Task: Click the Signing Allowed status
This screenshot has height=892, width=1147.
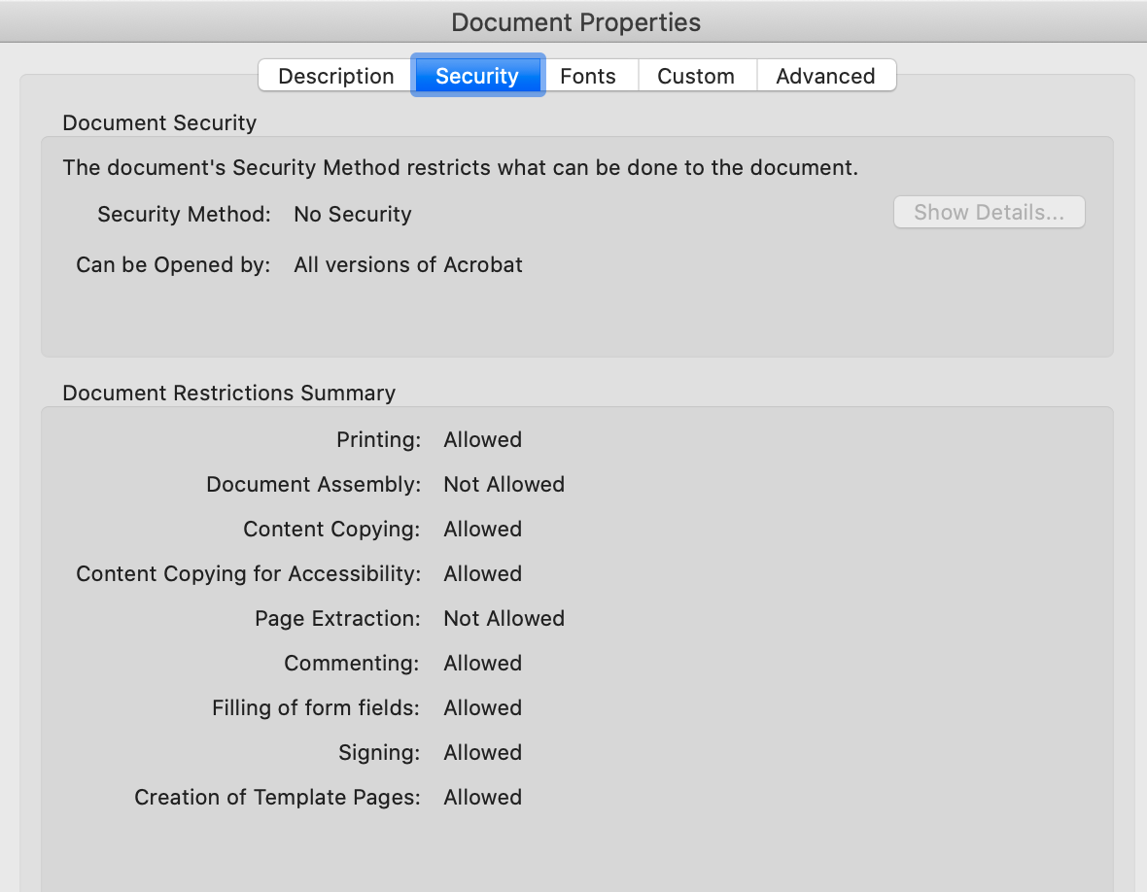Action: [x=482, y=752]
